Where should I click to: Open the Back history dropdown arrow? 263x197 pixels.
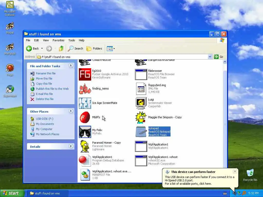pyautogui.click(x=42, y=48)
